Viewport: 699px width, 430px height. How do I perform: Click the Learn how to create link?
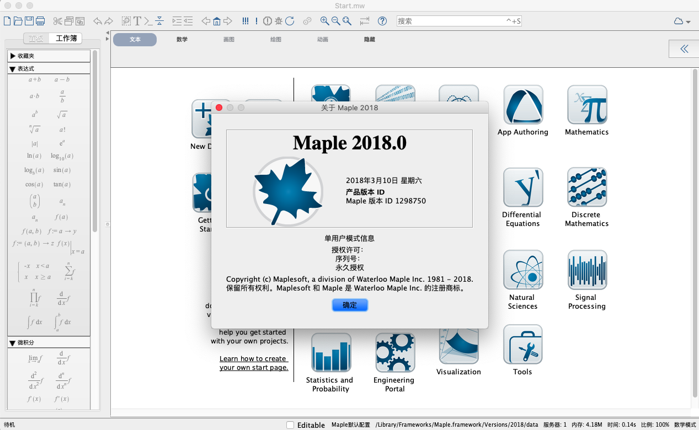(253, 359)
